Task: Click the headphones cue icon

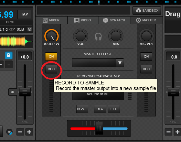Action: coord(98,37)
